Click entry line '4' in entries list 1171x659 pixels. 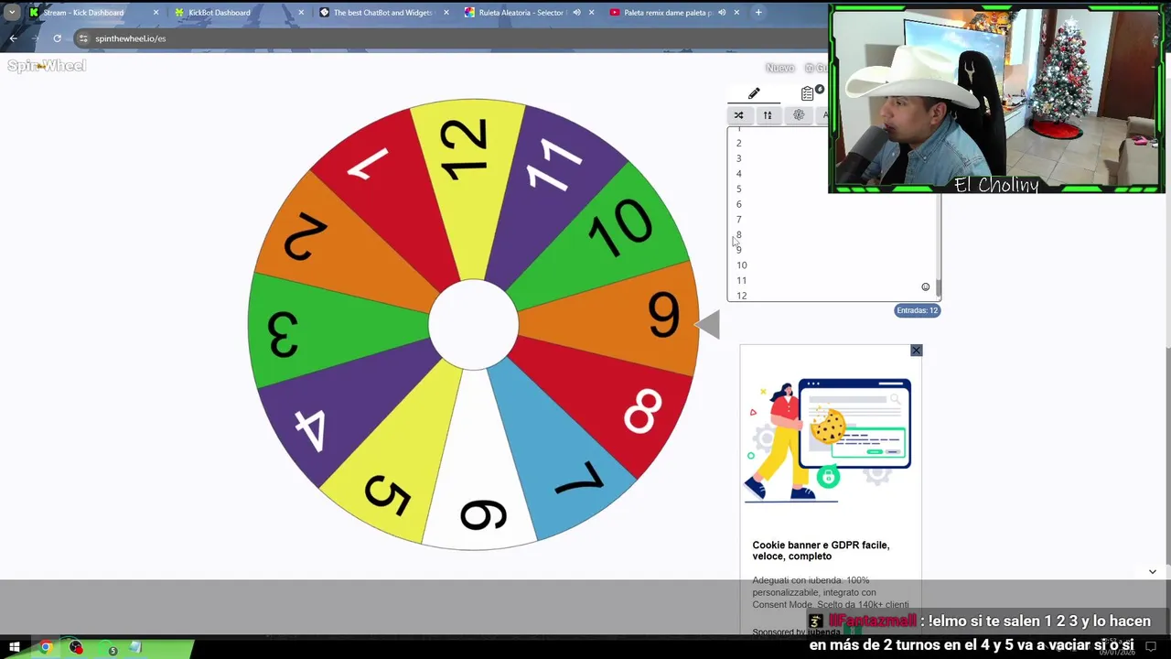(x=739, y=174)
